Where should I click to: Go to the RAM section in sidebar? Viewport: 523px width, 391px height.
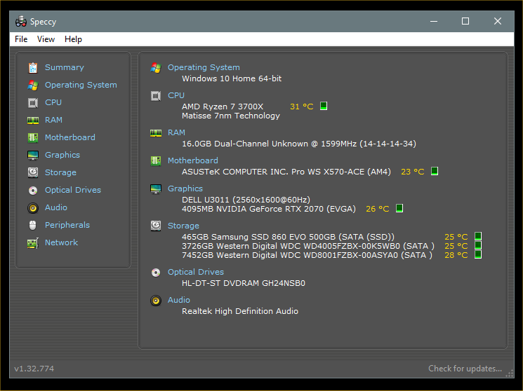pyautogui.click(x=53, y=120)
